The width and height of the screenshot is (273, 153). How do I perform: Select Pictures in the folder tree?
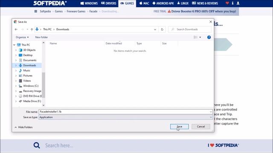pyautogui.click(x=28, y=76)
